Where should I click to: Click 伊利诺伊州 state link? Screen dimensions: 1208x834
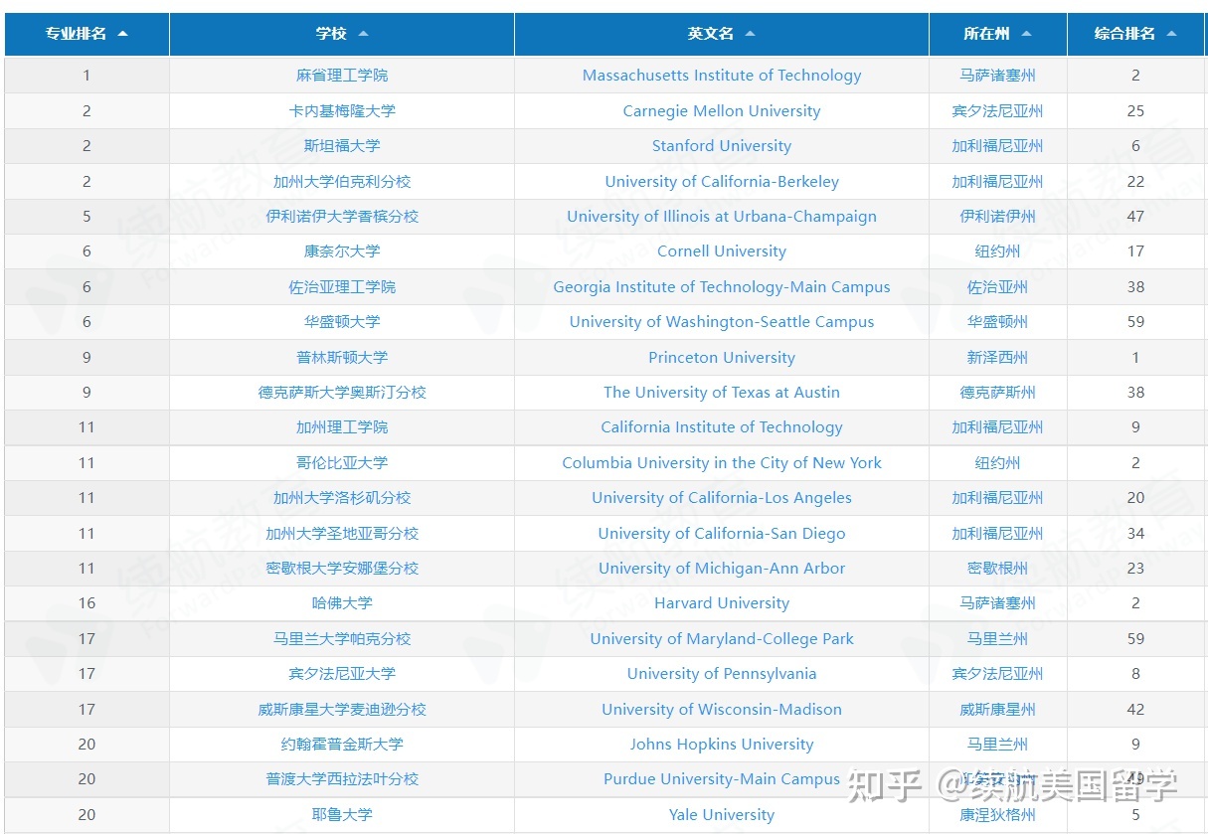(997, 217)
